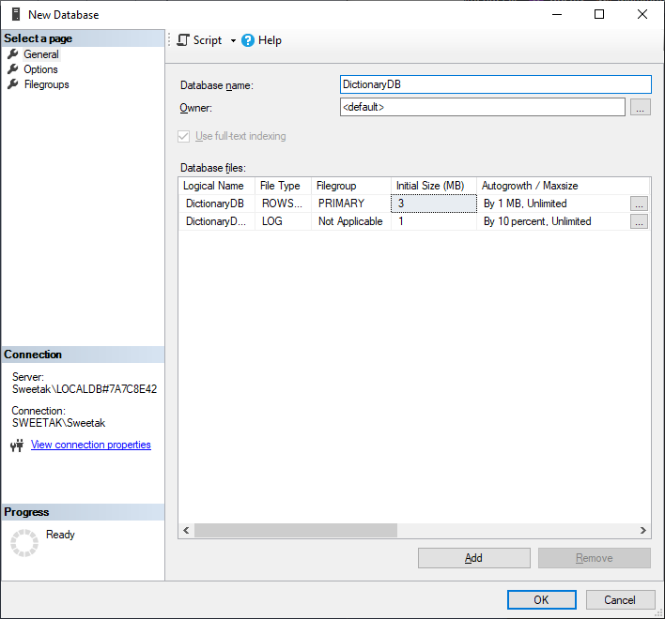Open the General page
Viewport: 665px width, 619px height.
(x=41, y=54)
